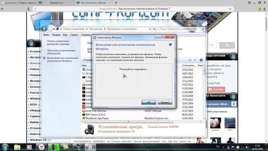Viewport: 268px width, 151px height.
Task: Click the RU language indicator
Action: (x=218, y=147)
